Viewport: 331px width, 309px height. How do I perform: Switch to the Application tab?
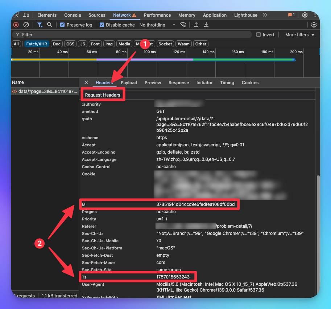[215, 15]
